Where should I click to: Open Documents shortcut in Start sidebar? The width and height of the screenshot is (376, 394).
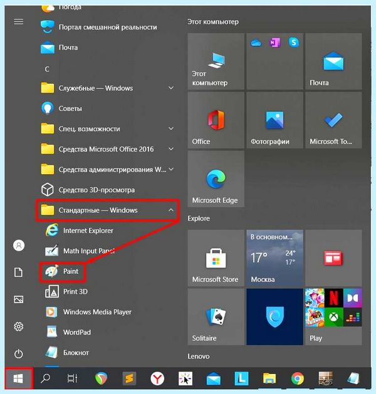tap(19, 272)
